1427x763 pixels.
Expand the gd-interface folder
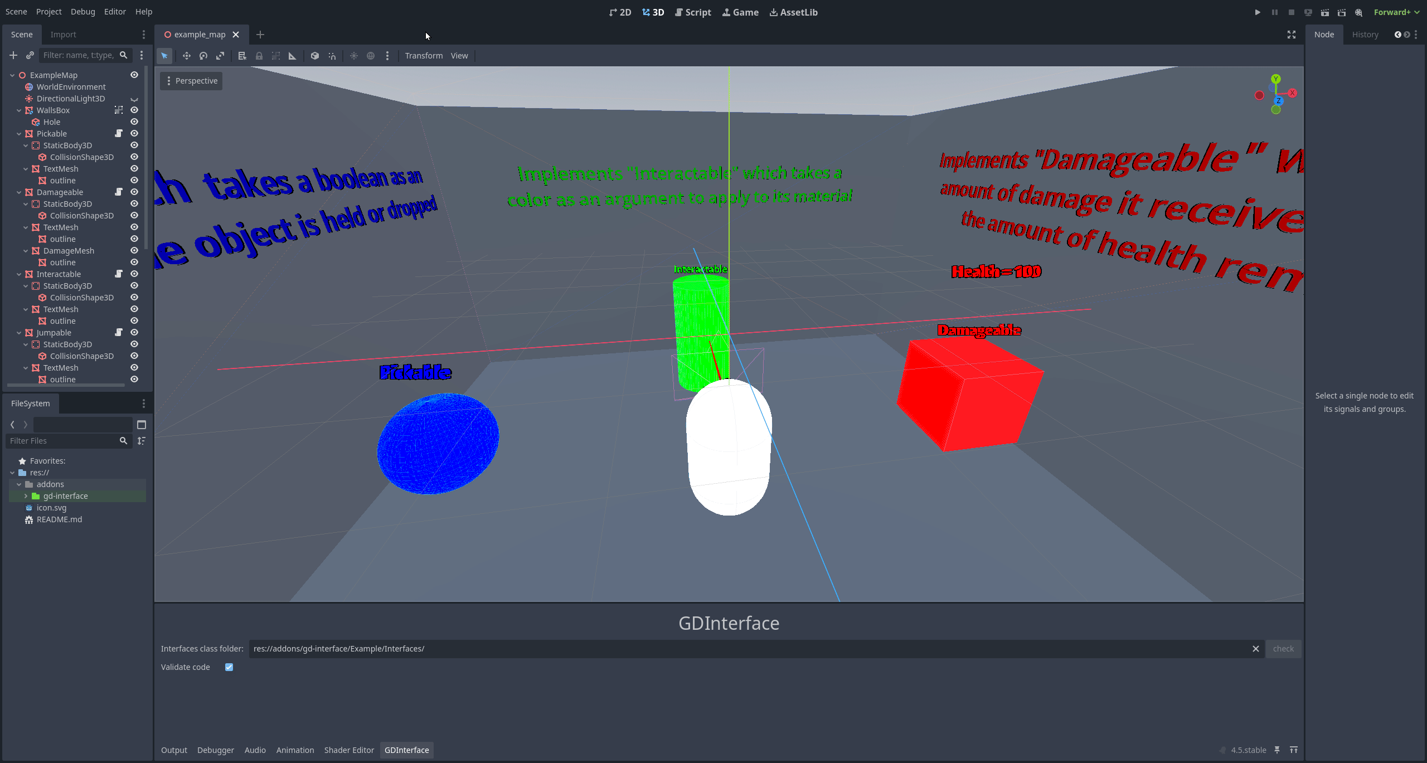(26, 496)
